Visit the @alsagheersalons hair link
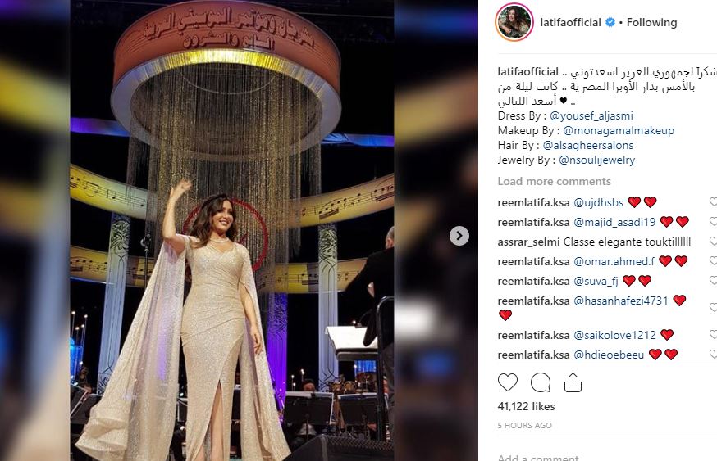This screenshot has height=461, width=717. pyautogui.click(x=588, y=145)
